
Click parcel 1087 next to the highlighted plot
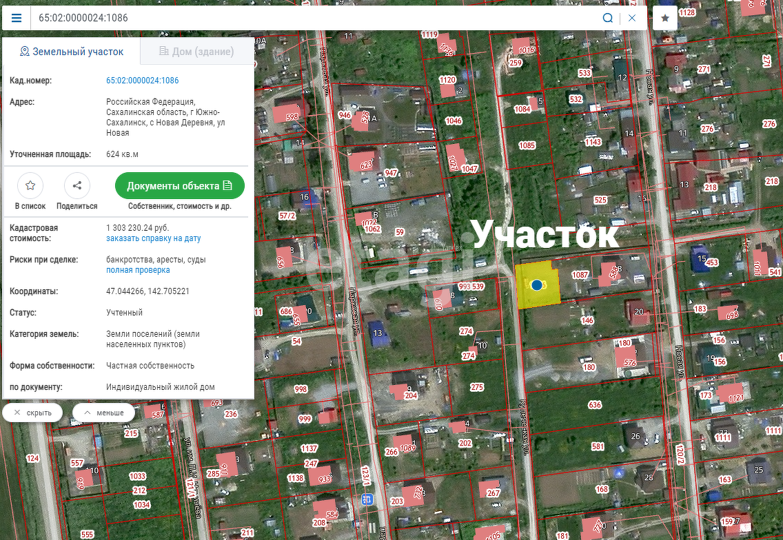click(581, 275)
